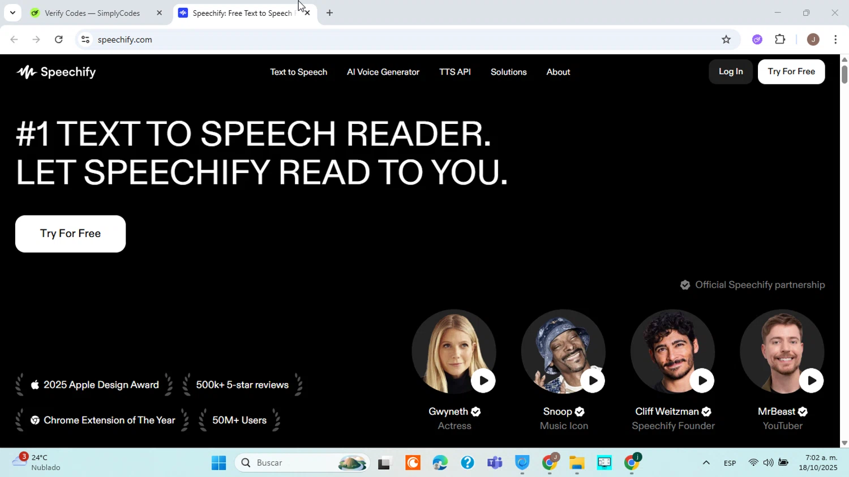Click Snoop's portrait thumbnail
The image size is (849, 477).
[563, 351]
